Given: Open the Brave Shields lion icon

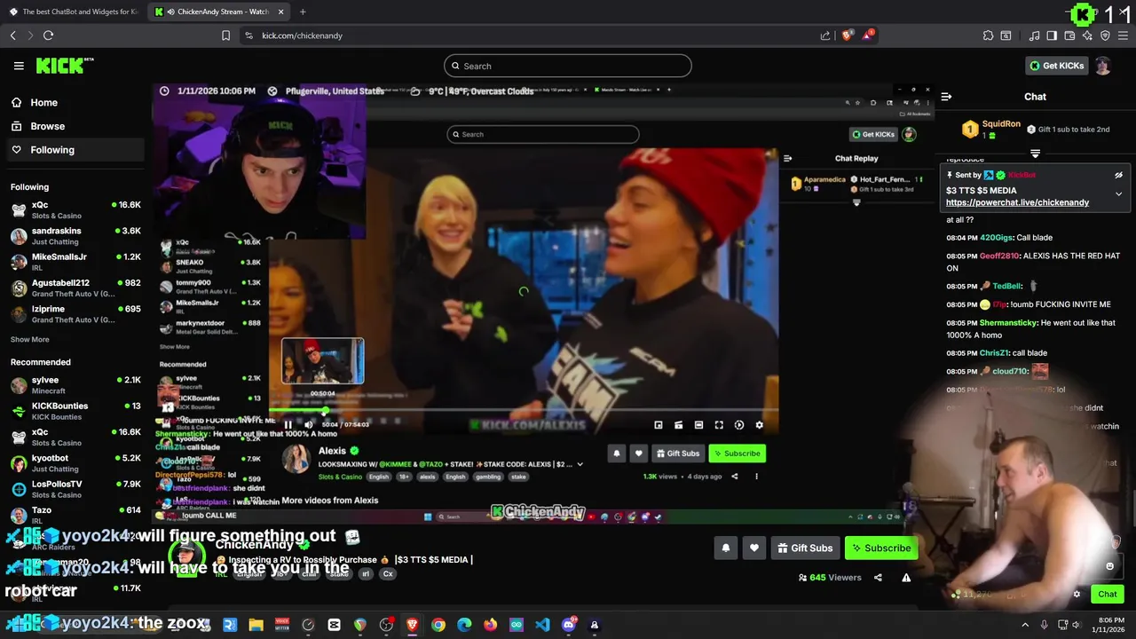Looking at the screenshot, I should coord(848,35).
